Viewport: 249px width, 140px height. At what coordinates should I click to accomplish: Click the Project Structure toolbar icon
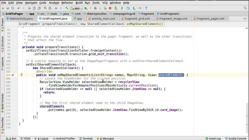128,8
